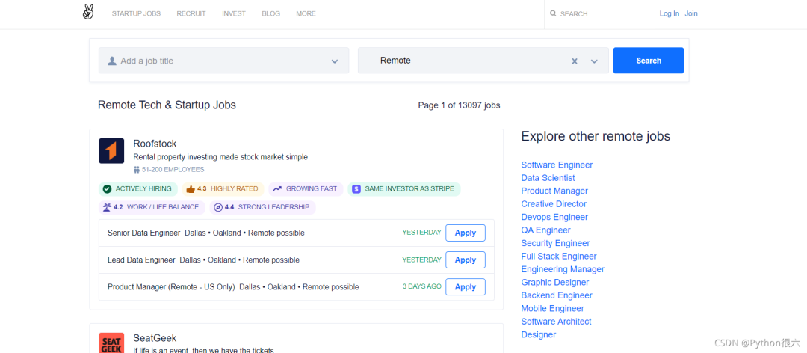Image resolution: width=807 pixels, height=353 pixels.
Task: Open the Startup Jobs menu
Action: [137, 14]
